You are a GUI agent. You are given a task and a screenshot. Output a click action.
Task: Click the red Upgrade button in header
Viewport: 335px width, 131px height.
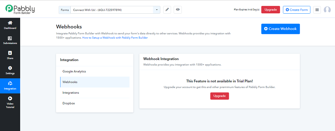tap(270, 10)
